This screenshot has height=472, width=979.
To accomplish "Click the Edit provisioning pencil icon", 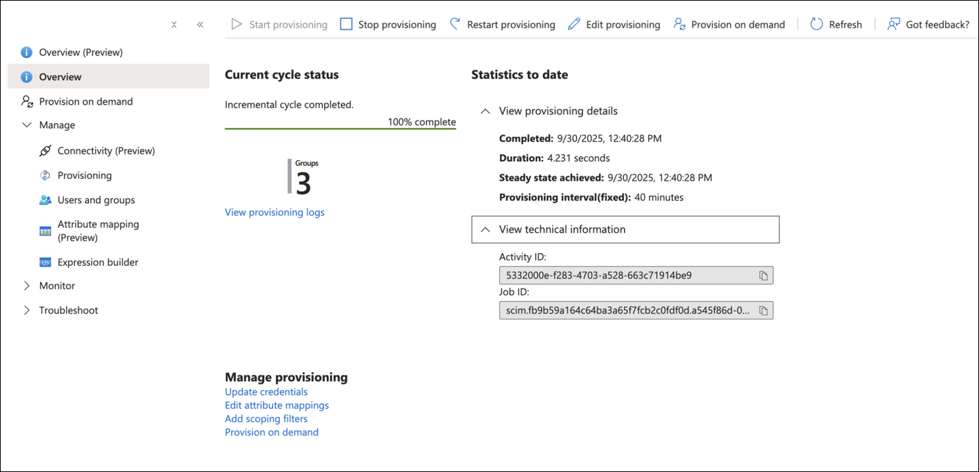I will pos(574,25).
